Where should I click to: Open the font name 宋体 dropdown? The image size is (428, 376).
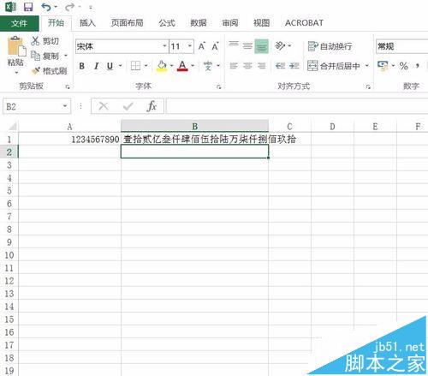tap(164, 46)
